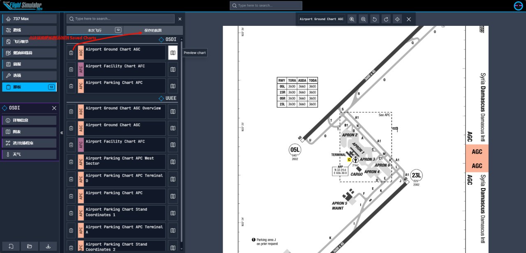Image resolution: width=526 pixels, height=253 pixels.
Task: Open the import download icon at bottom
Action: [48, 246]
